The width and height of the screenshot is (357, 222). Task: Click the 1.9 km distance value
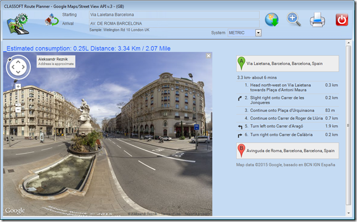[331, 126]
